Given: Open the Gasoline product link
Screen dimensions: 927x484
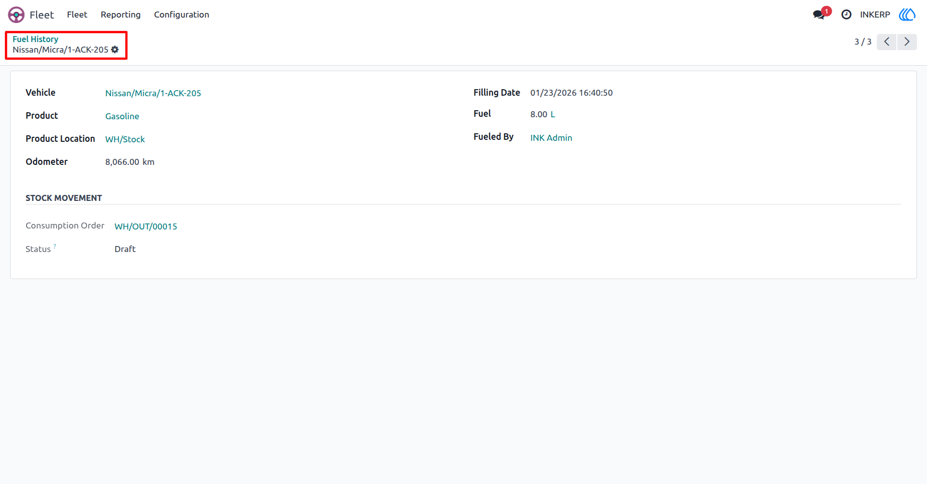Looking at the screenshot, I should (122, 116).
